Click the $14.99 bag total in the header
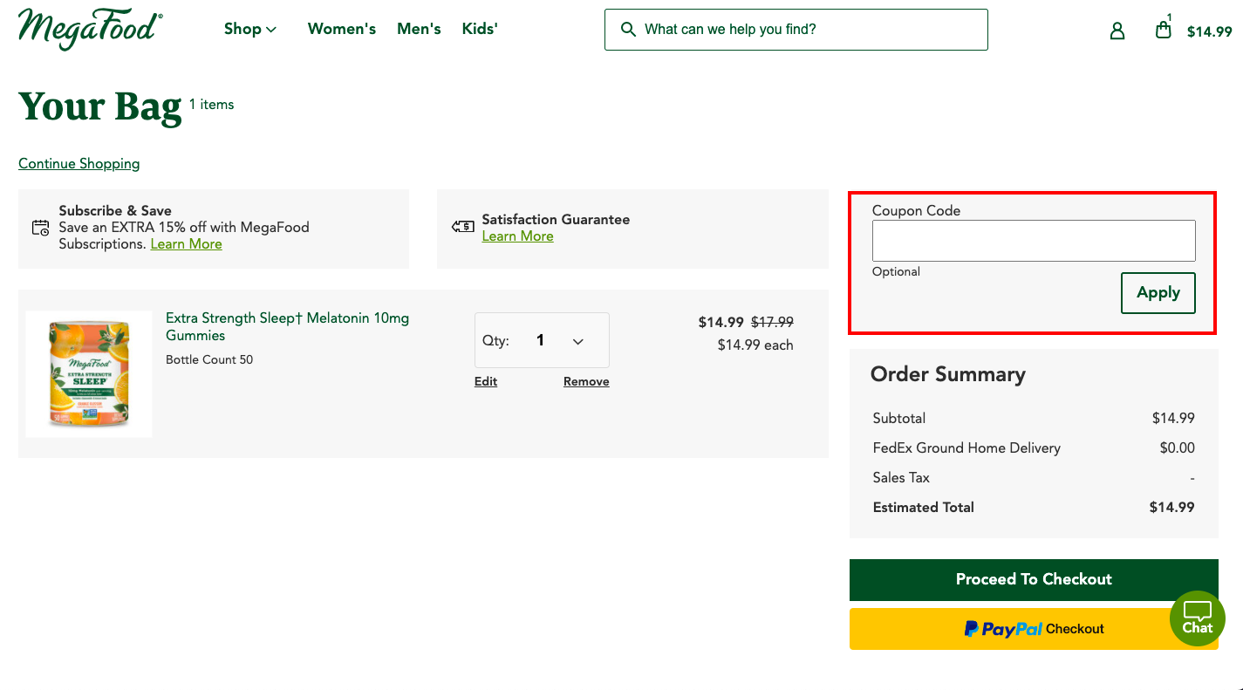 1209,31
